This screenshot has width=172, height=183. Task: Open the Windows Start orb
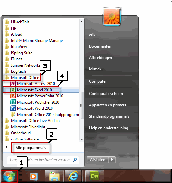point(9,176)
